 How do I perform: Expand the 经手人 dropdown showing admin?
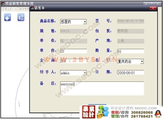(x=85, y=73)
